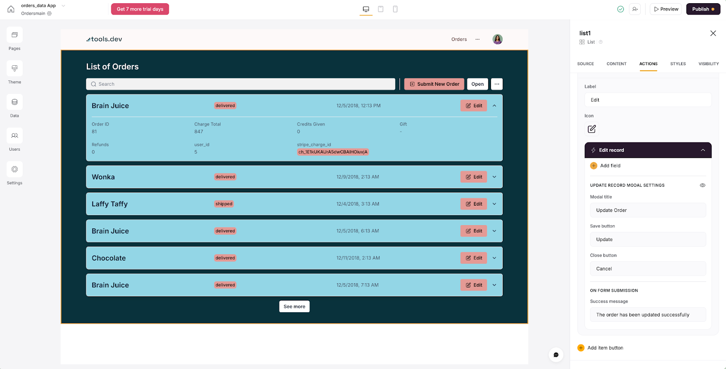Click the plus icon for Add item button
The width and height of the screenshot is (726, 369).
click(581, 348)
